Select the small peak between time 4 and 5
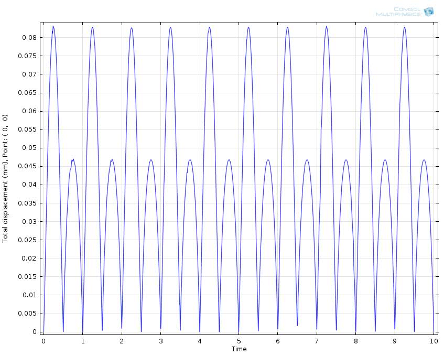The width and height of the screenshot is (444, 356). point(229,160)
